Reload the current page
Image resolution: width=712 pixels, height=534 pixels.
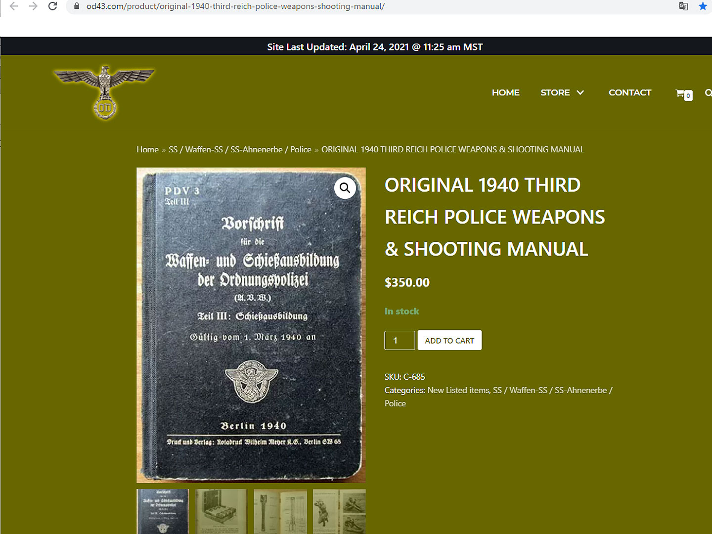(x=52, y=6)
